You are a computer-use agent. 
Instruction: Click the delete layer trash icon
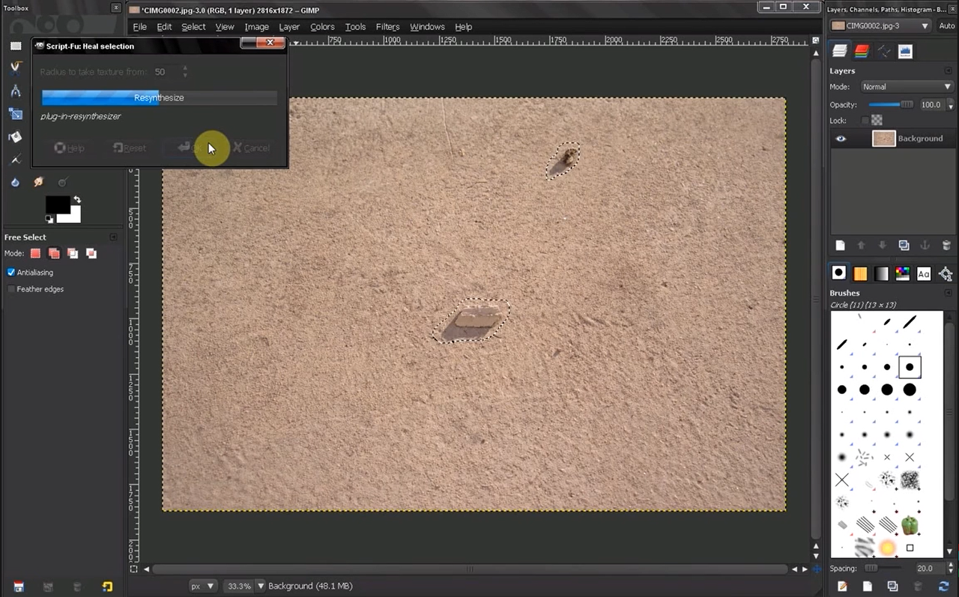coord(946,245)
